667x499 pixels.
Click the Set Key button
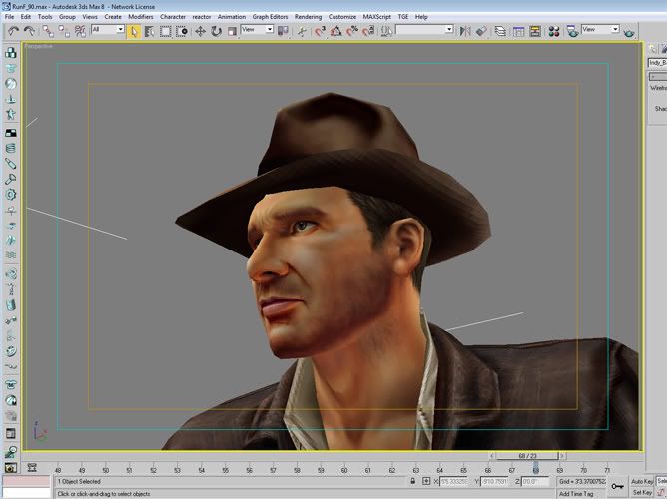tap(642, 492)
